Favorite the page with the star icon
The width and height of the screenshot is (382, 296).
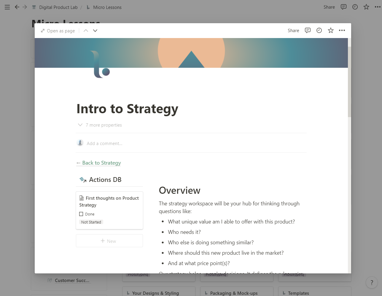[330, 30]
